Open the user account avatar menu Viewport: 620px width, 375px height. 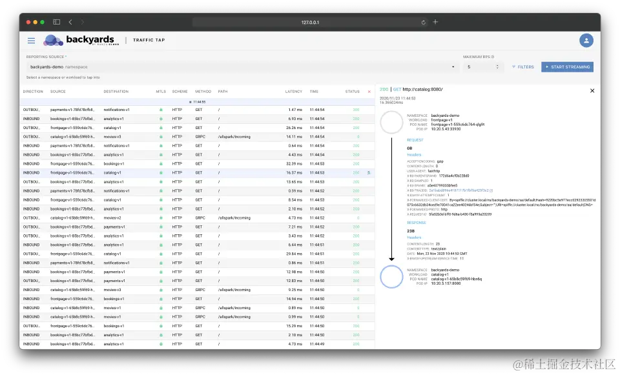pos(586,40)
